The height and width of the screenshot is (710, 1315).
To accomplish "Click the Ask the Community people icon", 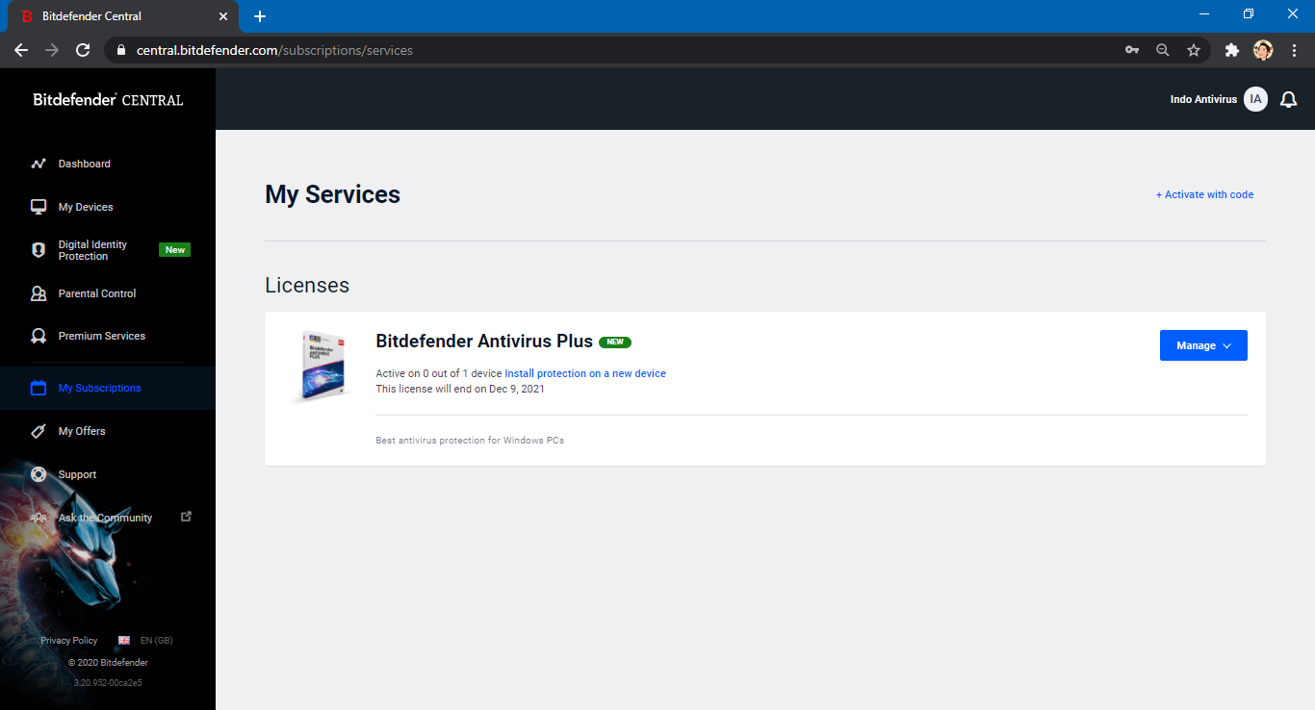I will coord(39,518).
